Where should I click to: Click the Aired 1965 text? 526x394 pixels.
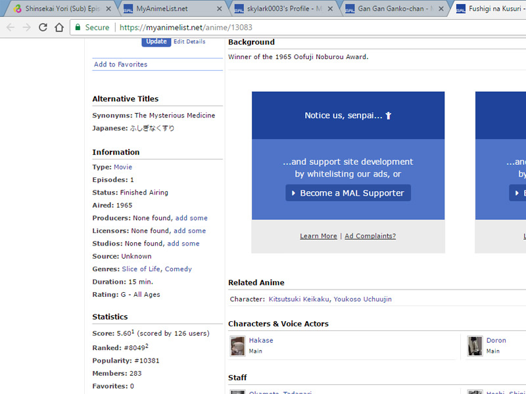point(112,205)
